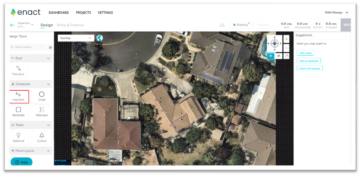Select the Rectangle obstacle tool

[18, 112]
